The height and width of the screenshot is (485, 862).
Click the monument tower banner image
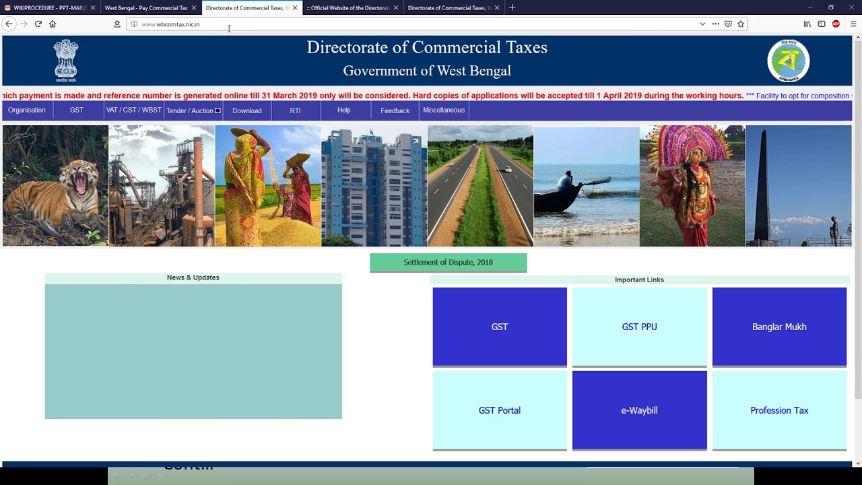coord(799,186)
